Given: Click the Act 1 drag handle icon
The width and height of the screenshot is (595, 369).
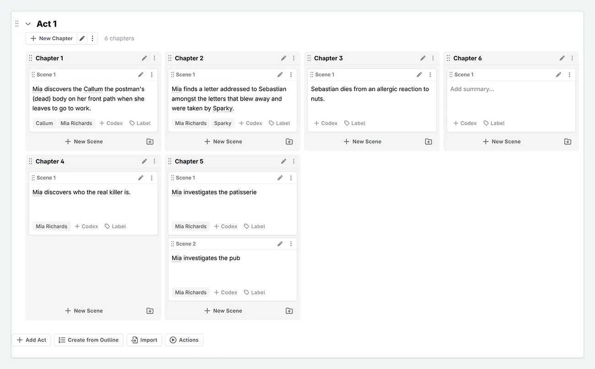Looking at the screenshot, I should click(17, 24).
